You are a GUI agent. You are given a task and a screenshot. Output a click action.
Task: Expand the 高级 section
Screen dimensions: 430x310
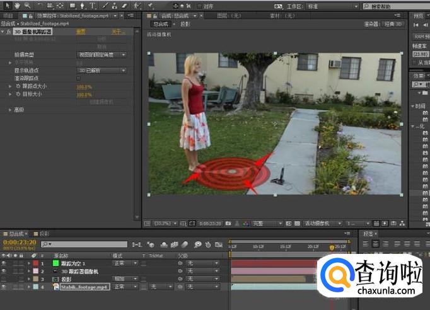pos(9,110)
